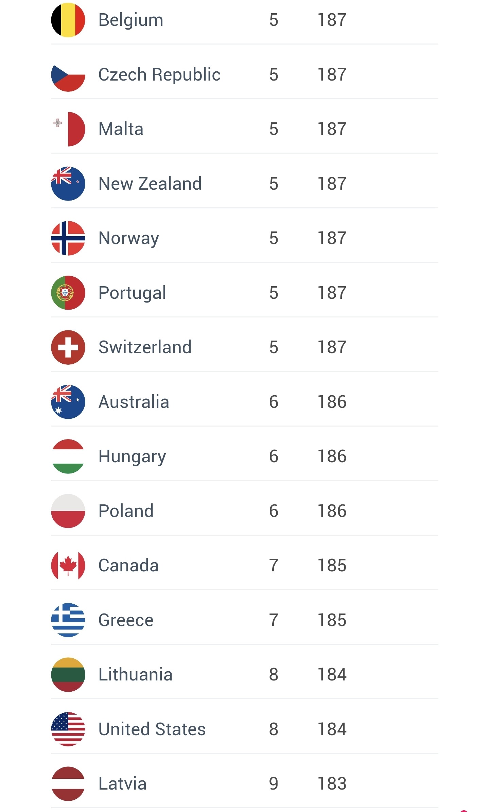This screenshot has height=812, width=489.
Task: Open the Switzerland country name
Action: [x=145, y=347]
